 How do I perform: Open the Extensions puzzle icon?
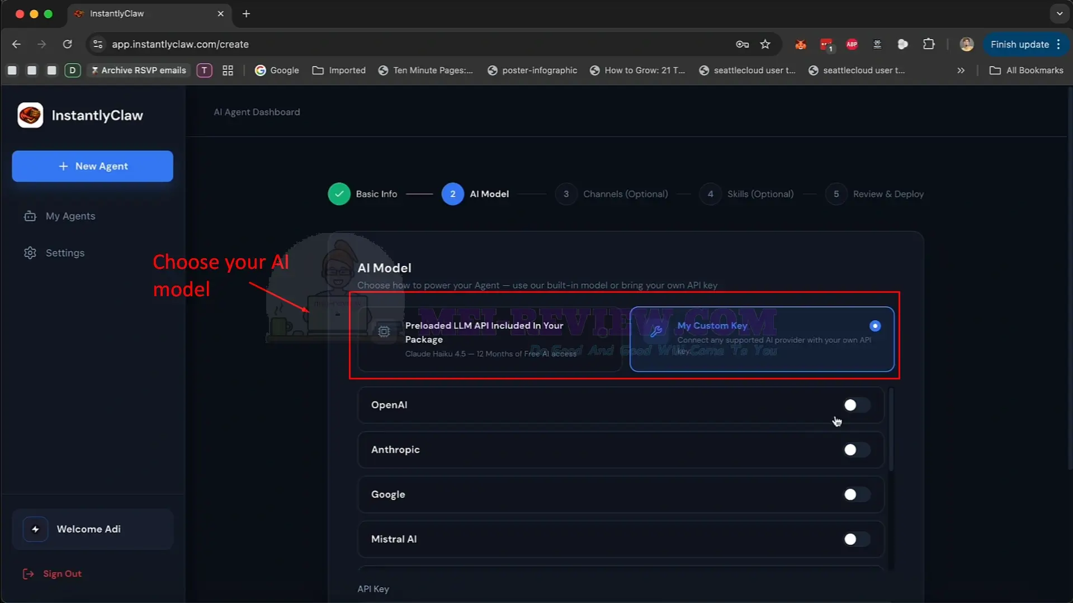(929, 44)
